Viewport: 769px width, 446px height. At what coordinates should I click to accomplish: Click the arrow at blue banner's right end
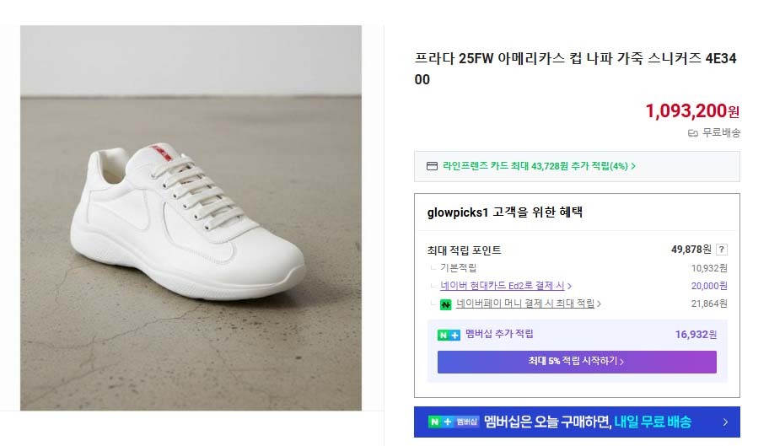[x=725, y=422]
